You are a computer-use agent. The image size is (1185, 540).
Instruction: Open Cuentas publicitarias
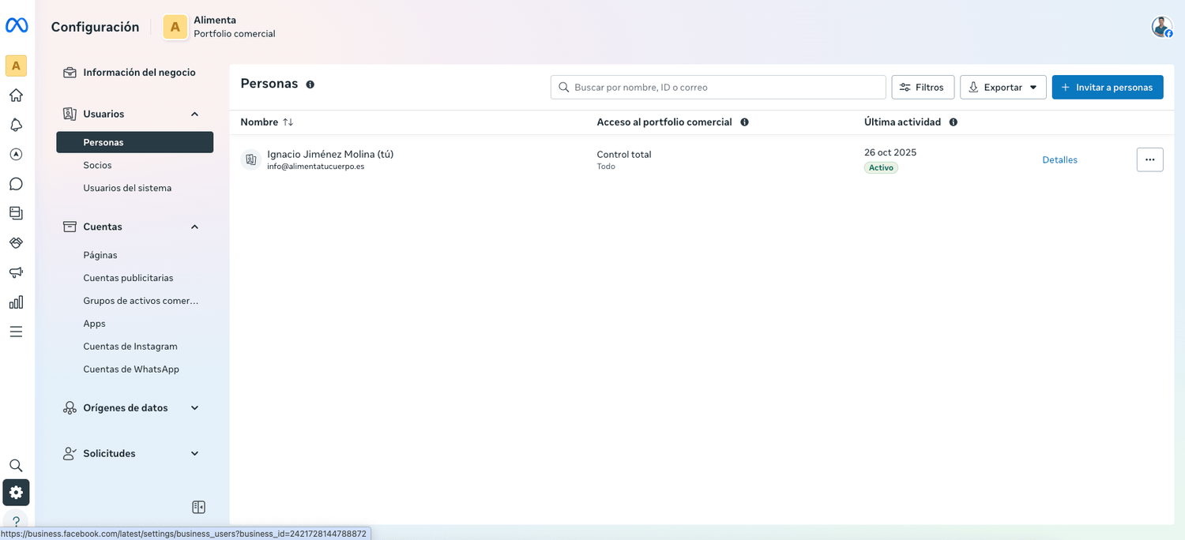pyautogui.click(x=128, y=278)
